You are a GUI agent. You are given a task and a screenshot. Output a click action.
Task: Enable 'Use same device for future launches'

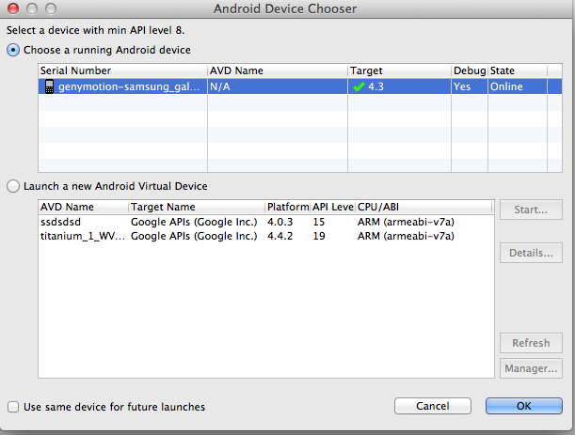(14, 407)
